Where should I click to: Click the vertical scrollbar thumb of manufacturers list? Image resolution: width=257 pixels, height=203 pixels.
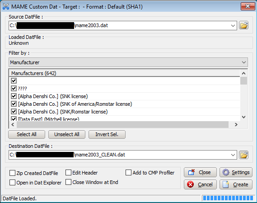coord(244,81)
